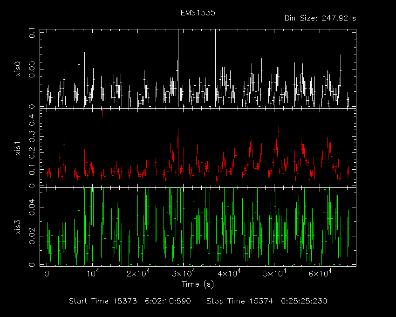Click the 0.4 tick label on the xis1 axis
Viewport: 396px width, 317px height.
[32, 120]
